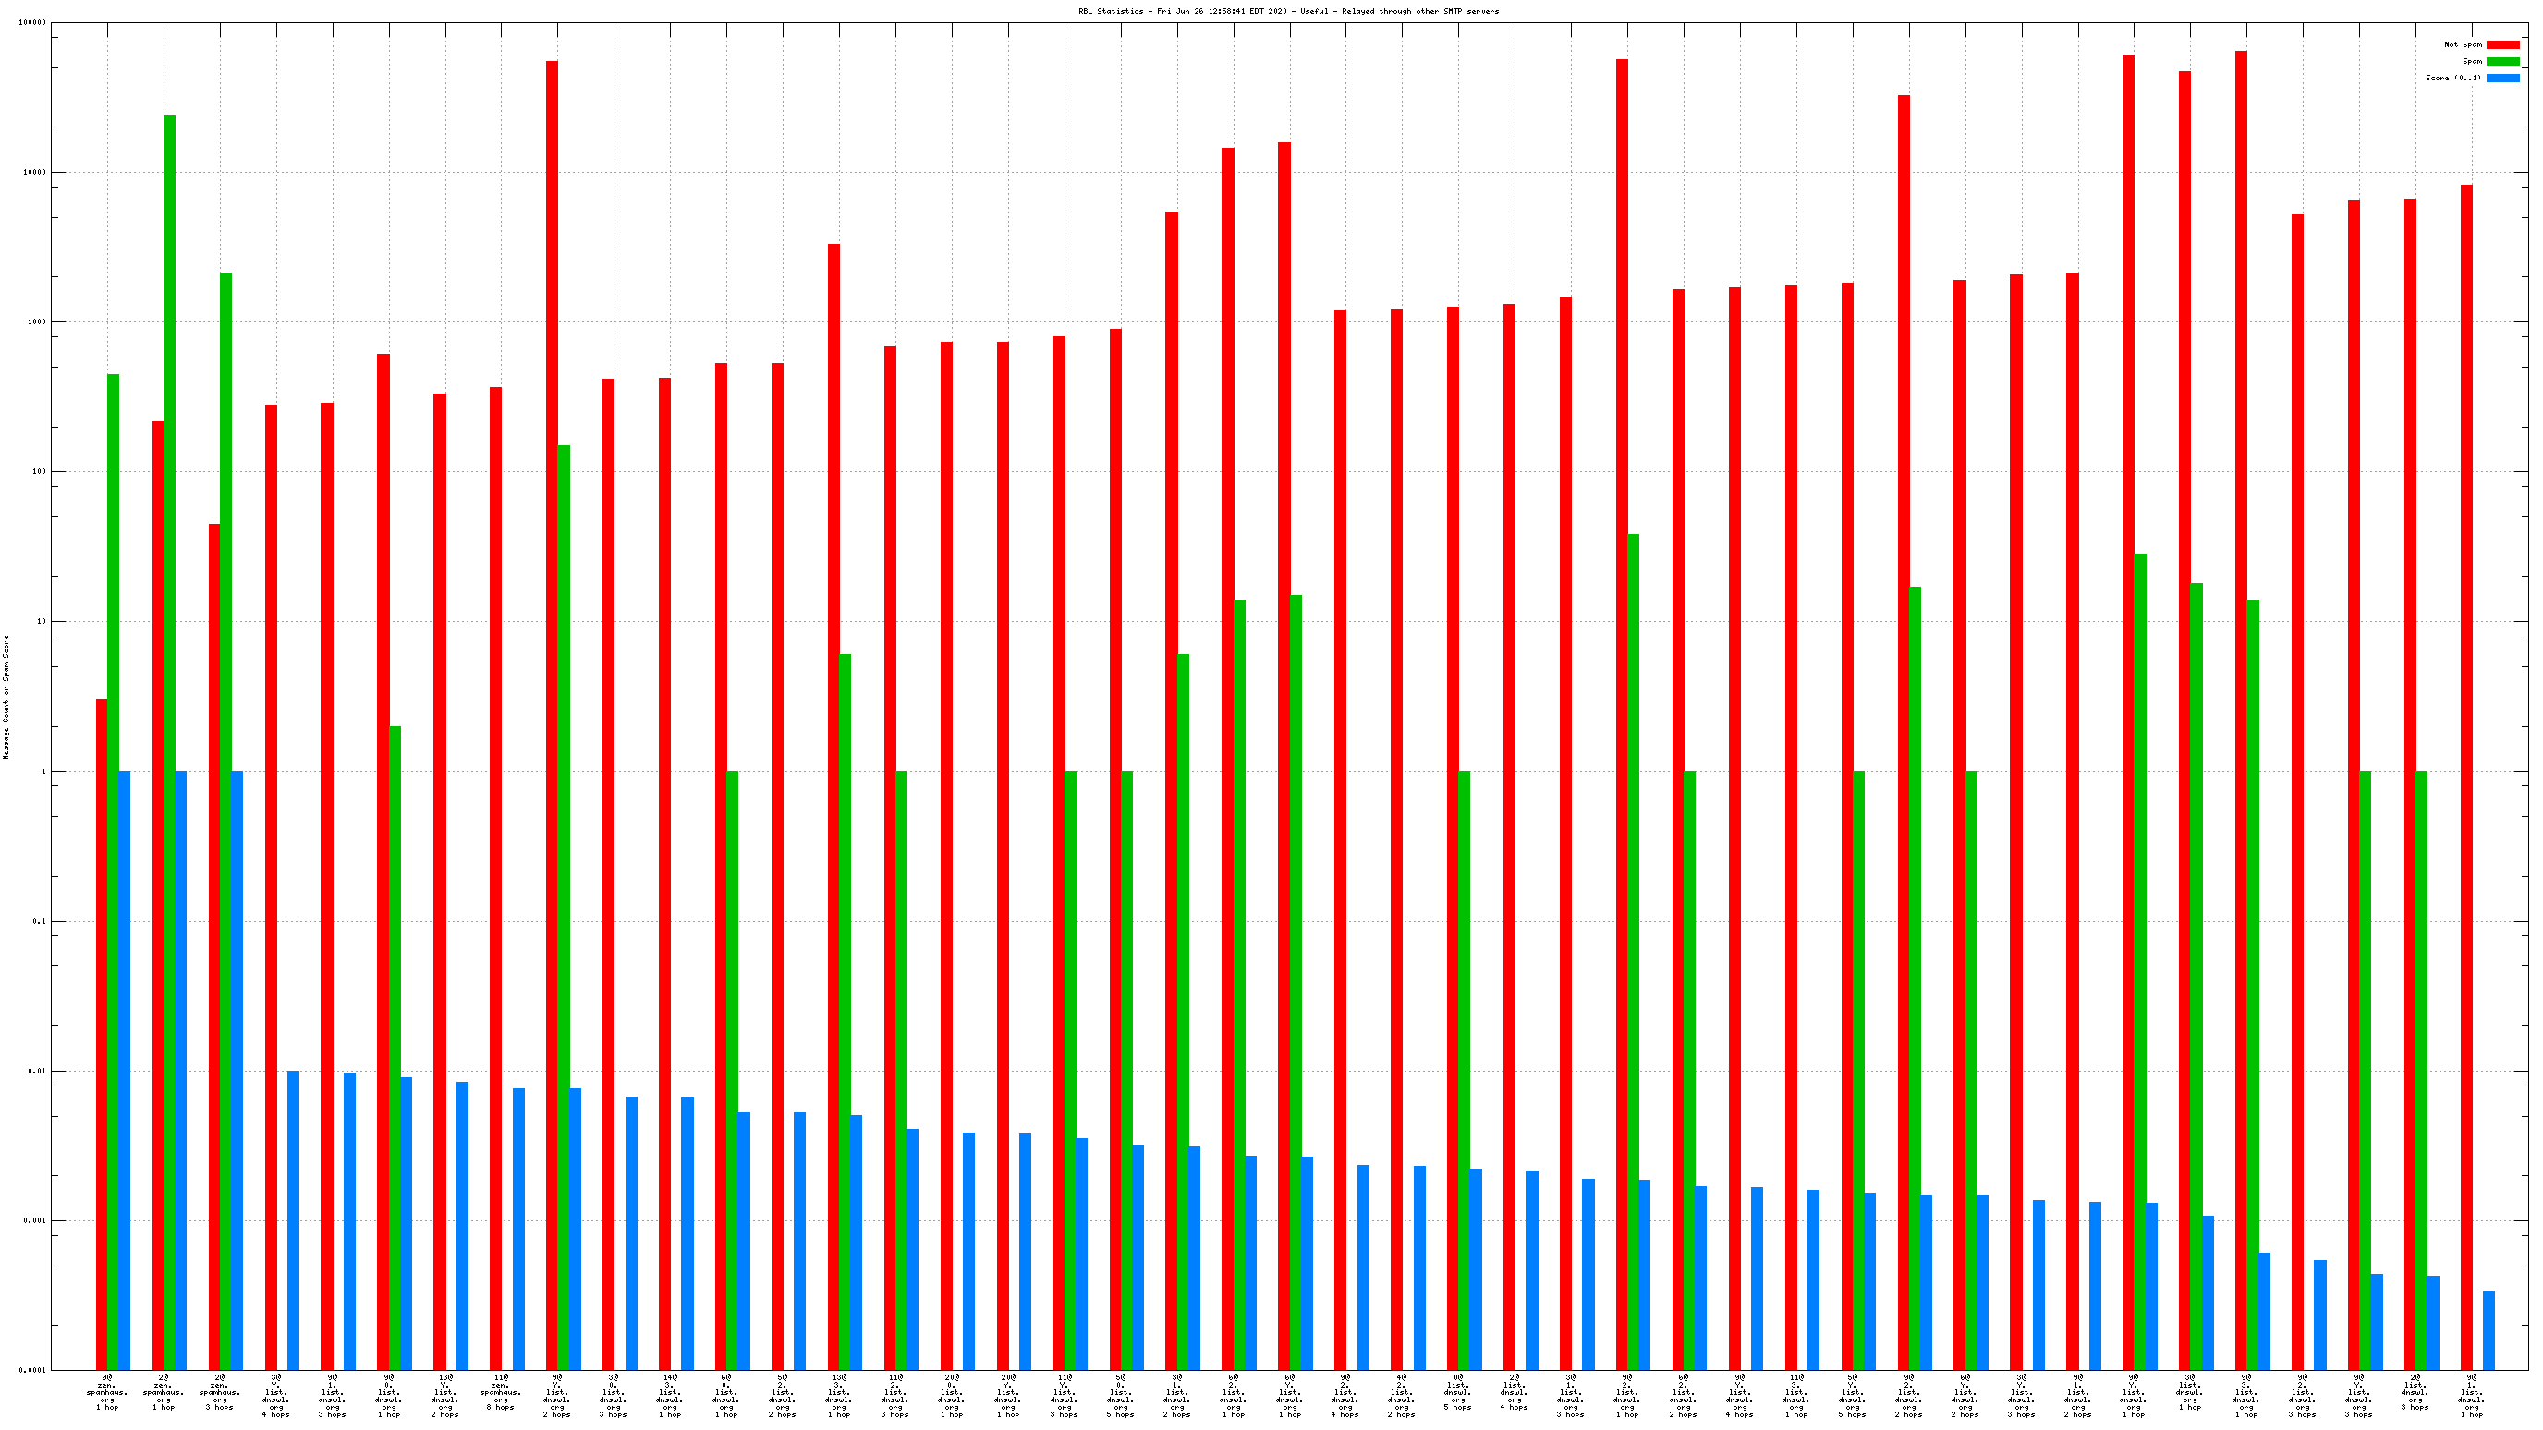The image size is (2543, 1430).
Task: Click the red Not Spam legend swatch
Action: pyautogui.click(x=2502, y=44)
